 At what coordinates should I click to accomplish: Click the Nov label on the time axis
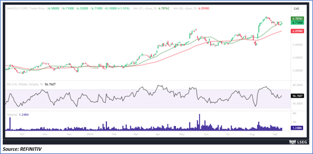tap(45, 134)
